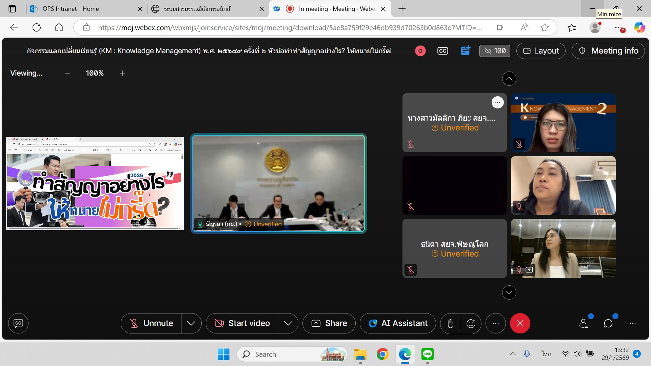This screenshot has height=366, width=651.
Task: Expand video options arrow beside Start video
Action: click(288, 324)
